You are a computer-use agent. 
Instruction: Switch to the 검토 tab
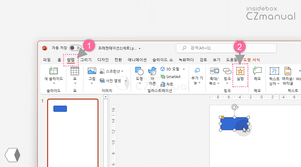tap(203, 60)
